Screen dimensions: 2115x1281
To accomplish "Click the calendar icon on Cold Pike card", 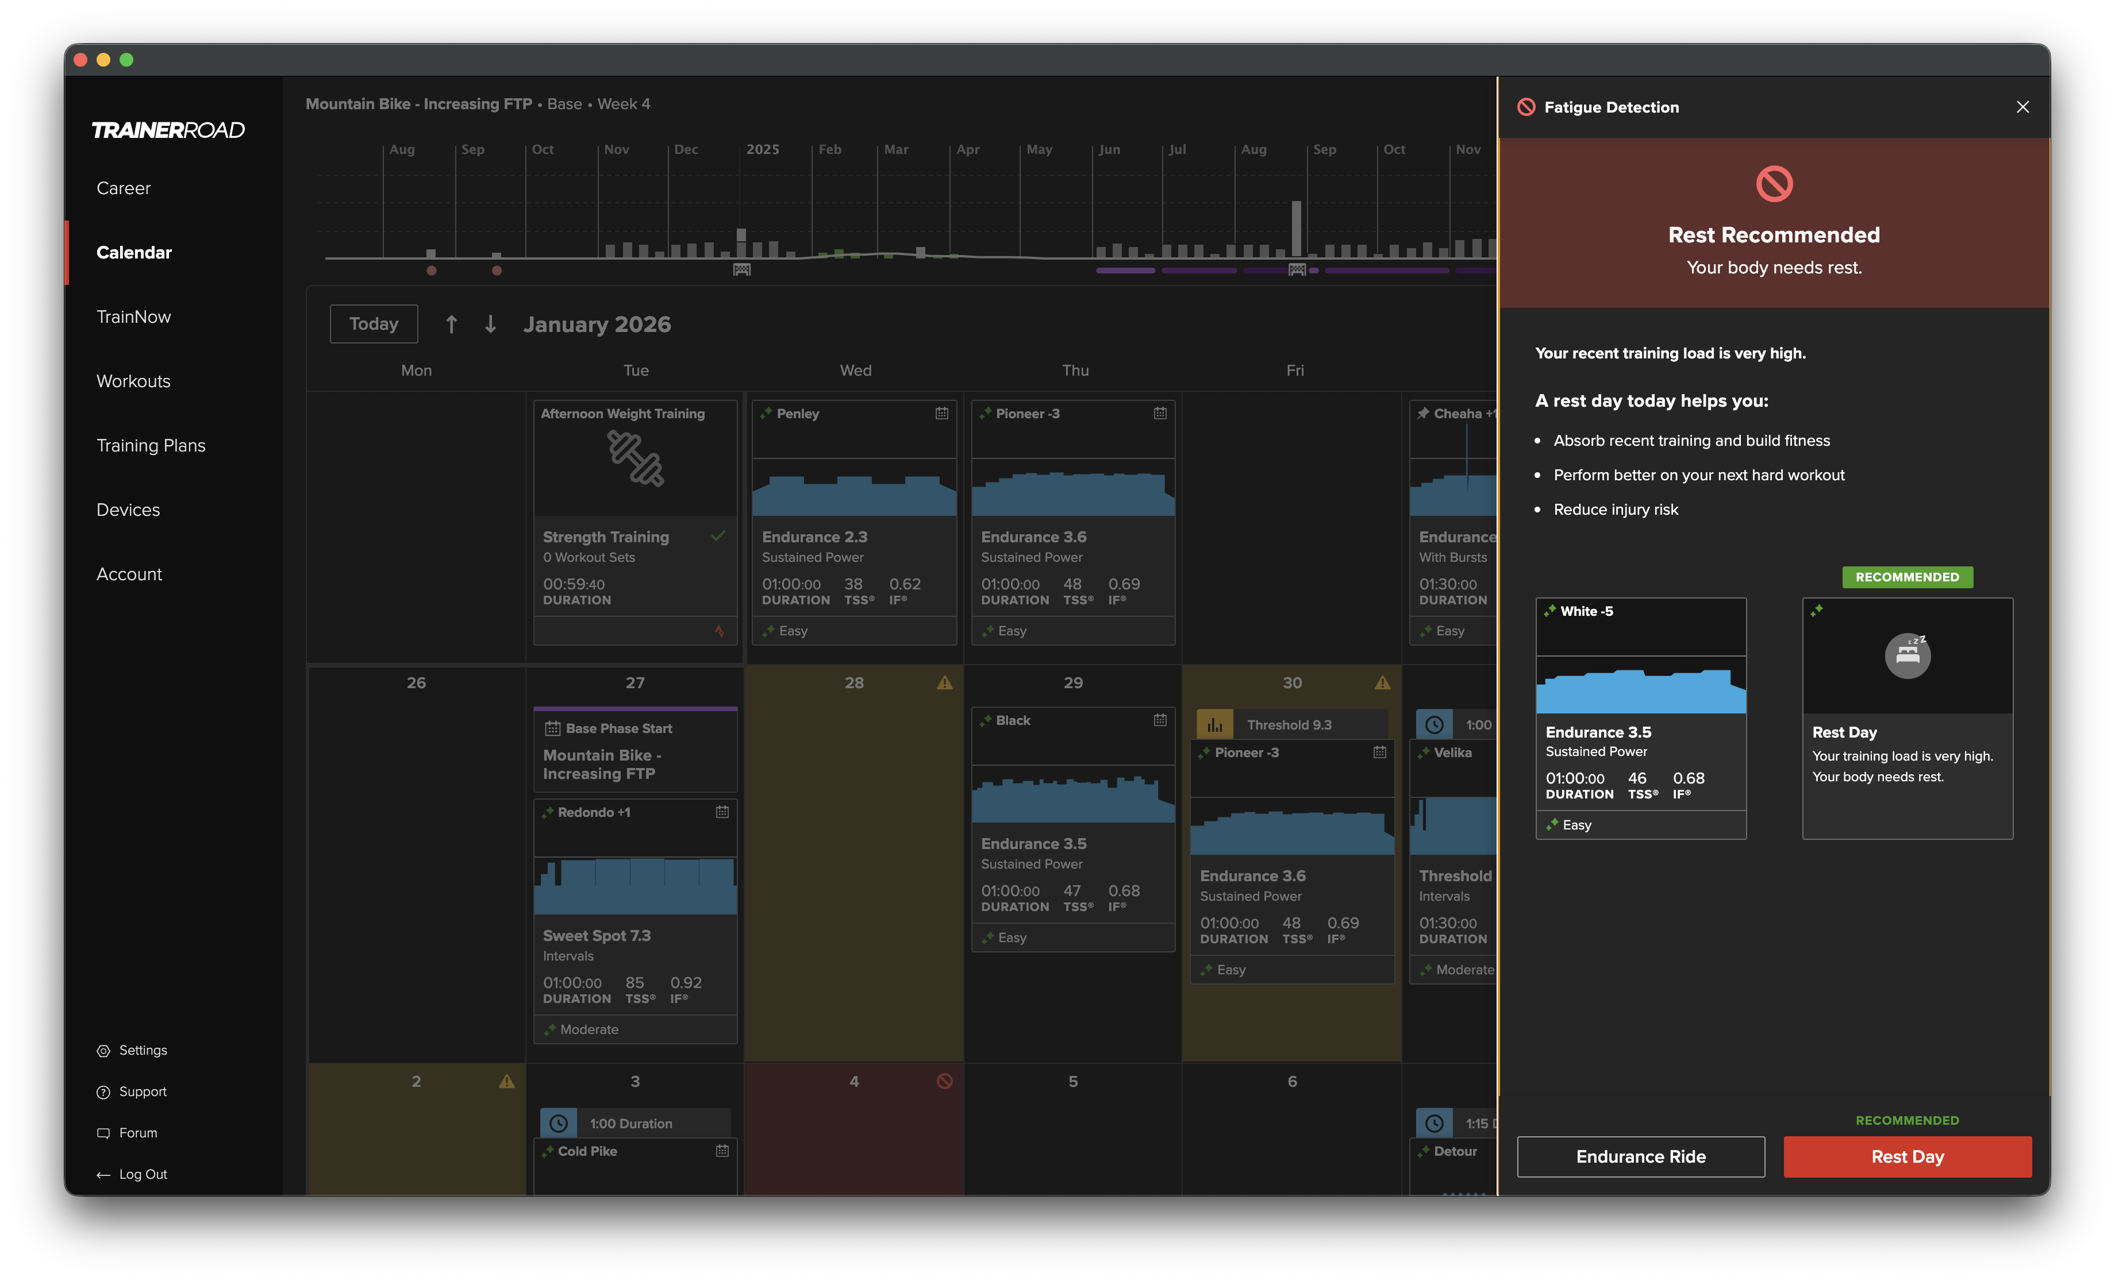I will [x=722, y=1151].
